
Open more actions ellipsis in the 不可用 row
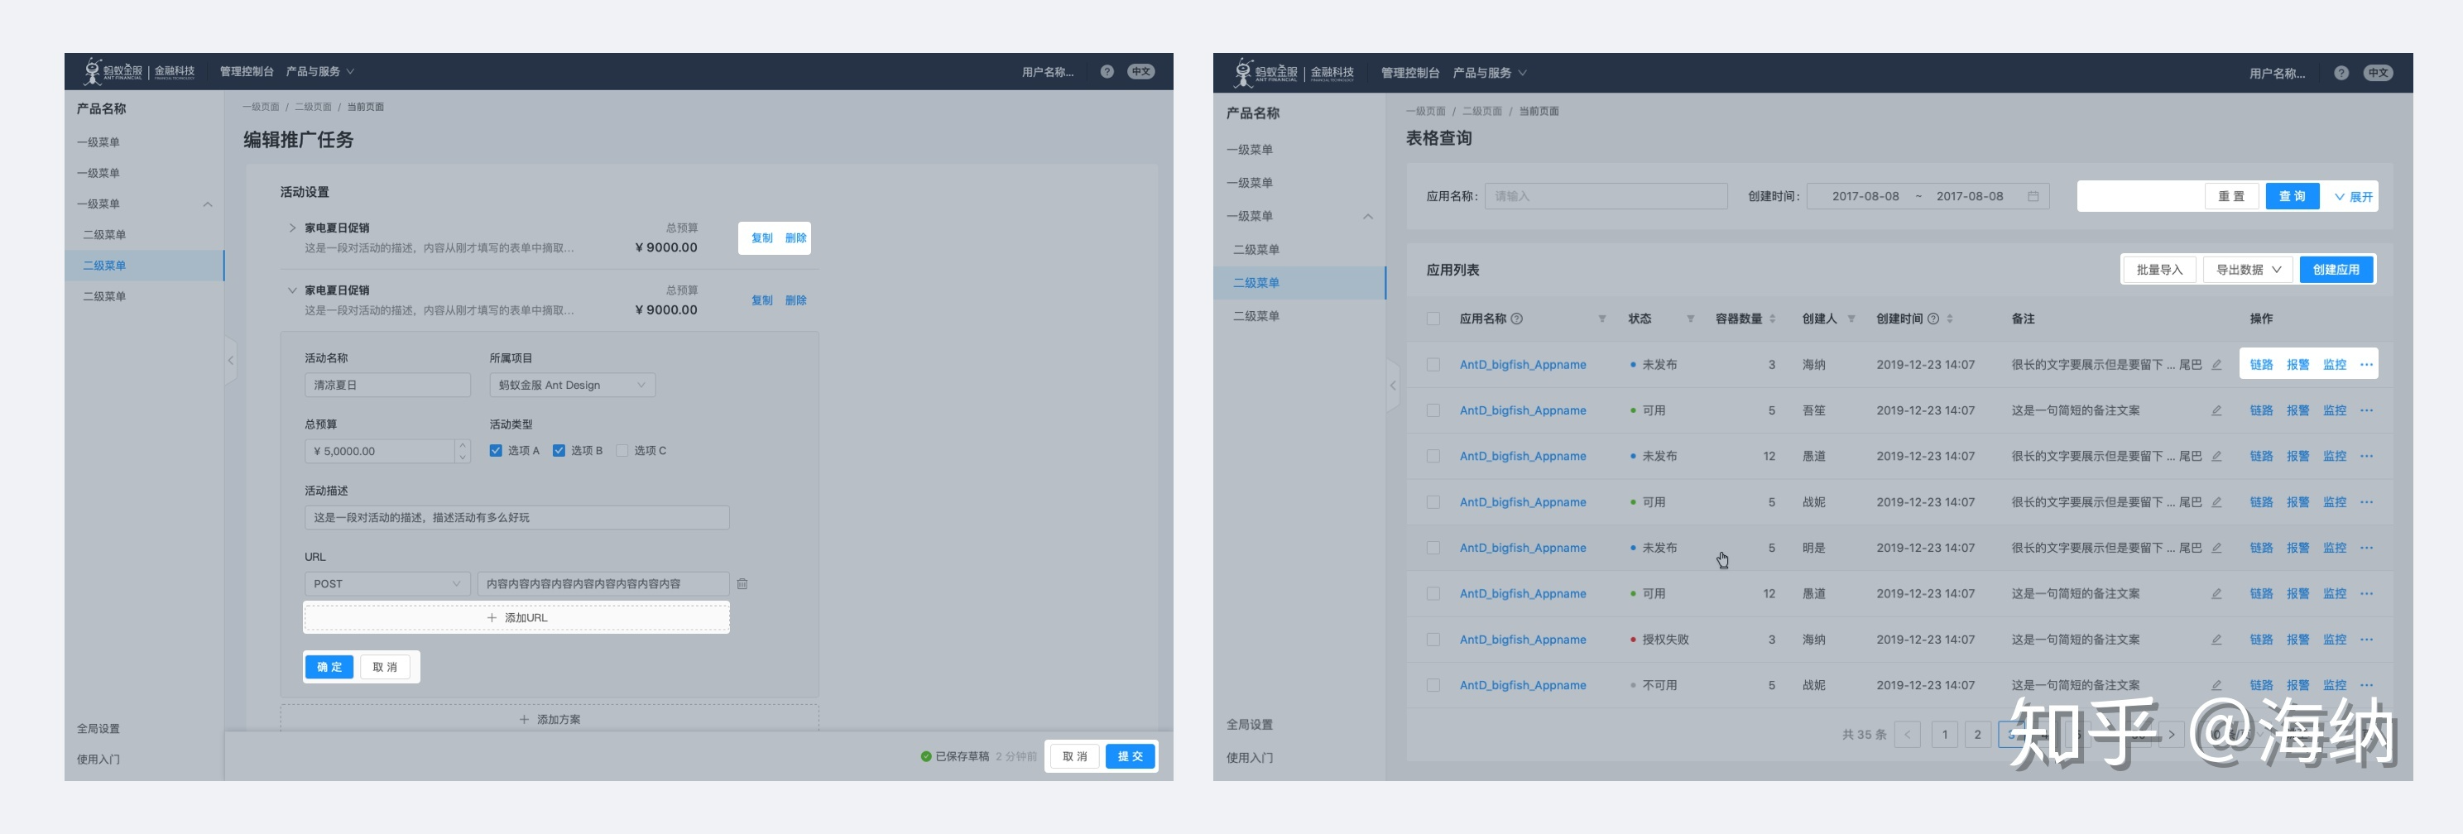2366,686
